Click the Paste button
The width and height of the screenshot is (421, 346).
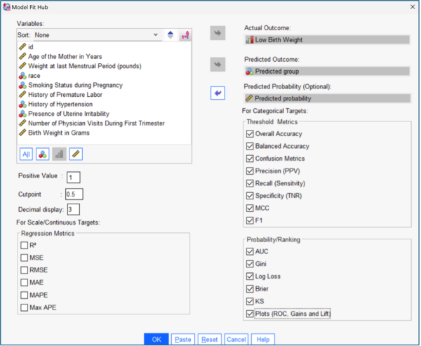(183, 339)
